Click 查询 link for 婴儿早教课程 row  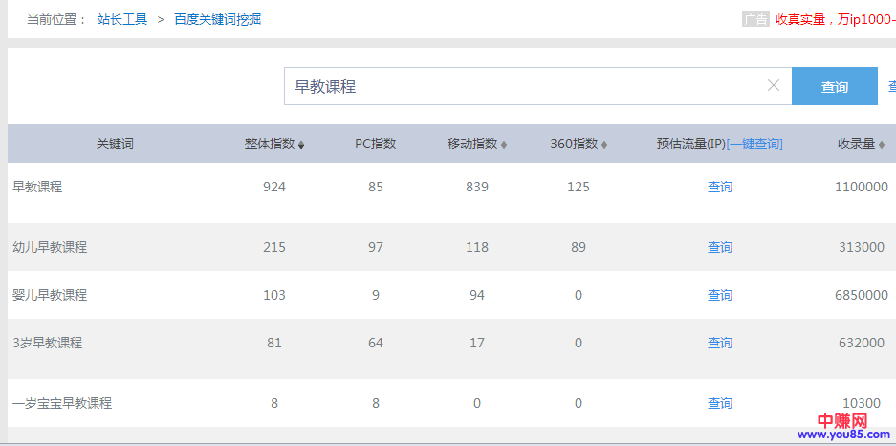(x=719, y=295)
